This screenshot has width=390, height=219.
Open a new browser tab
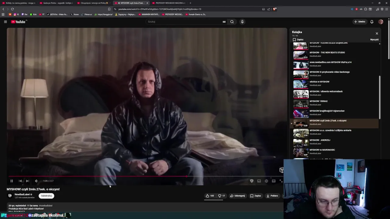click(x=190, y=3)
